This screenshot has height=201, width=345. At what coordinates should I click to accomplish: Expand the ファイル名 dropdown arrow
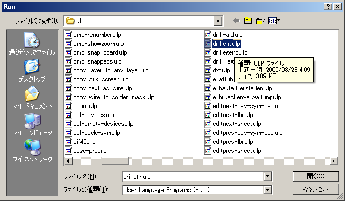point(267,176)
